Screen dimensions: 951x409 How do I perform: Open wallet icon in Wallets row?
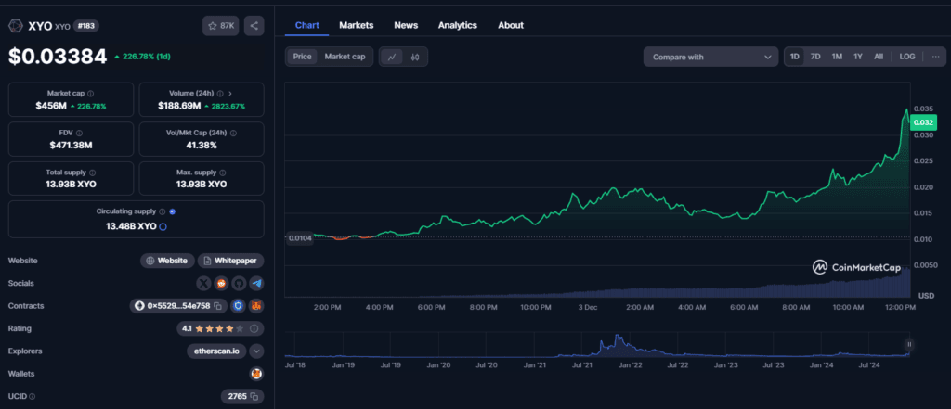click(256, 374)
